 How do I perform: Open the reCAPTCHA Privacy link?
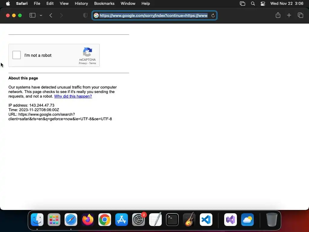pyautogui.click(x=83, y=63)
